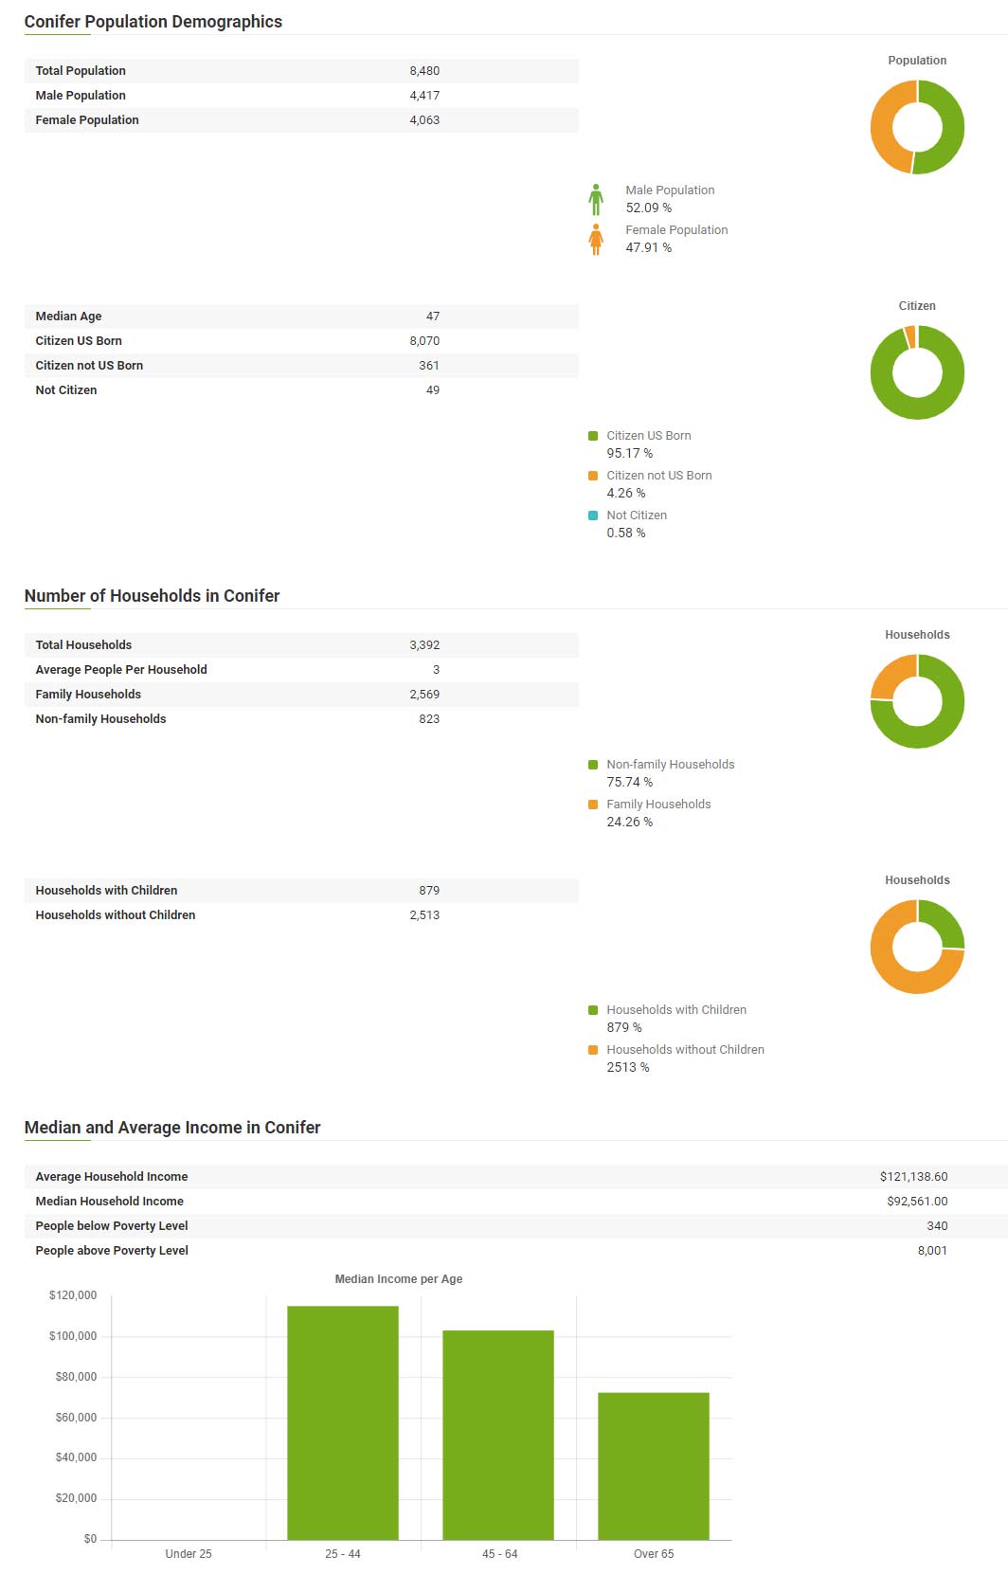Select the Total Population value 8,480
The width and height of the screenshot is (1008, 1592).
click(x=424, y=71)
